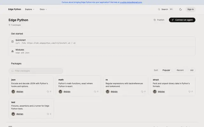Open the Modules row
Viewport: 204px width, 127px height.
tap(102, 51)
